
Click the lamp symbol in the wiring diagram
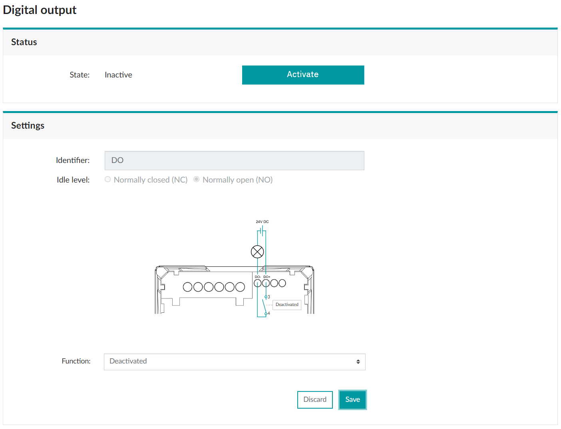click(257, 252)
